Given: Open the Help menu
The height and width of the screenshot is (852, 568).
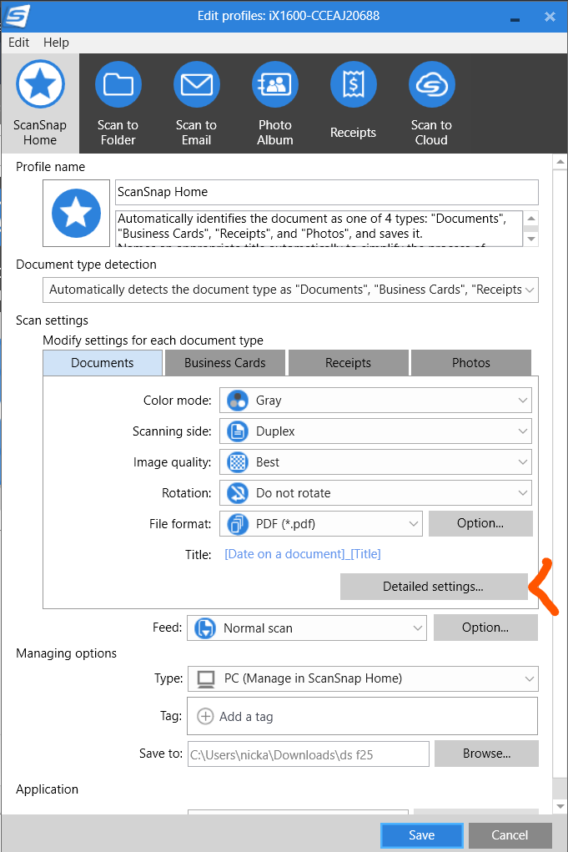Looking at the screenshot, I should pyautogui.click(x=56, y=43).
